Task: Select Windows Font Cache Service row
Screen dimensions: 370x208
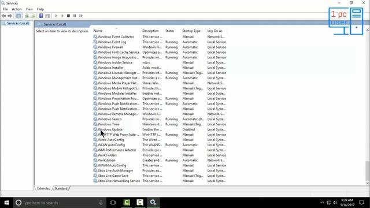Action: 160,53
